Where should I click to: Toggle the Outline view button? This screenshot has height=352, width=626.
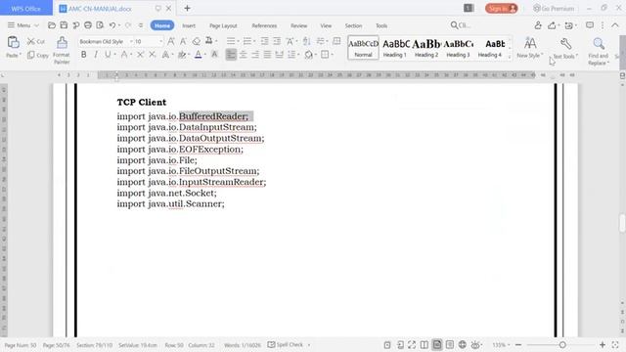[450, 344]
